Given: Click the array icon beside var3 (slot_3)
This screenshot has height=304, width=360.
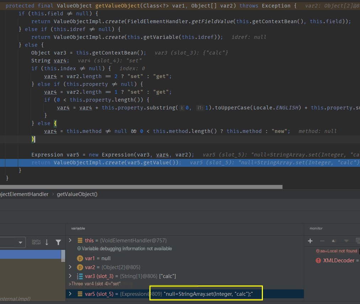Looking at the screenshot, I should [80, 276].
